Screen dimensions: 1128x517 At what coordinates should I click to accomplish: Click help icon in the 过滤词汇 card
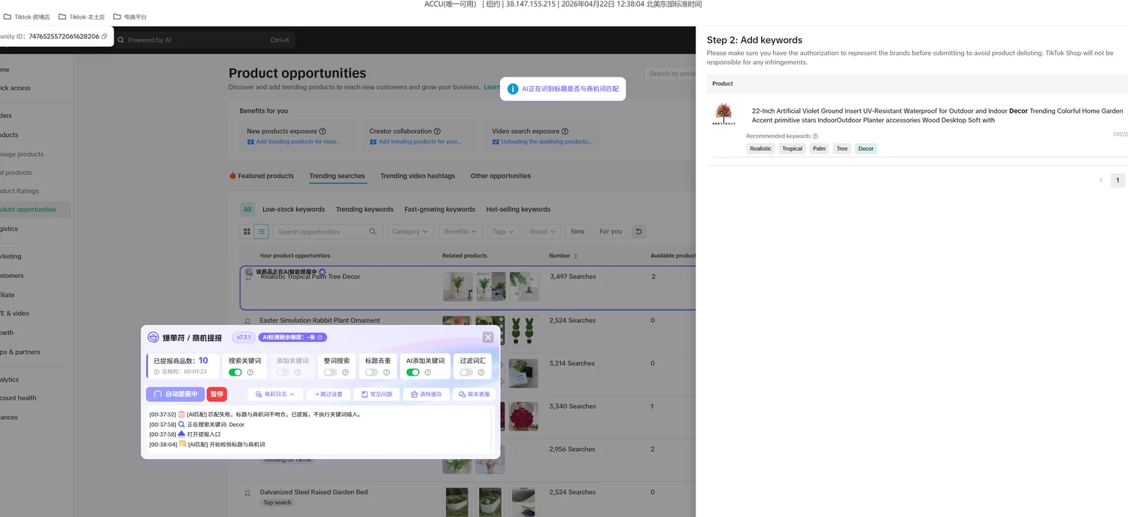pos(481,372)
